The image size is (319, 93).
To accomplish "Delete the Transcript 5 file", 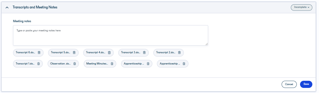I will pos(74,52).
